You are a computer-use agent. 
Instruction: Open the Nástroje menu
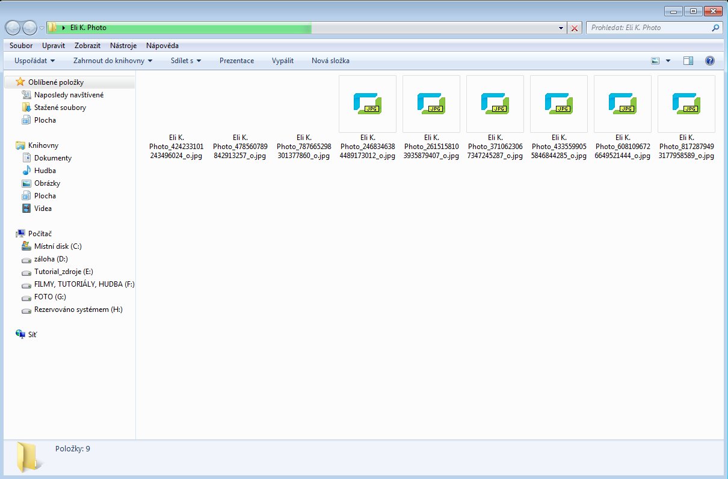[123, 46]
